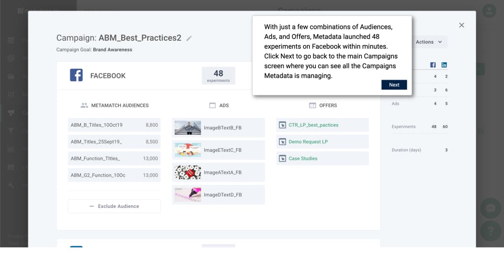Select the ImageBTextB_FB ad thumbnail
Viewport: 504px width, 254px height.
click(x=187, y=128)
